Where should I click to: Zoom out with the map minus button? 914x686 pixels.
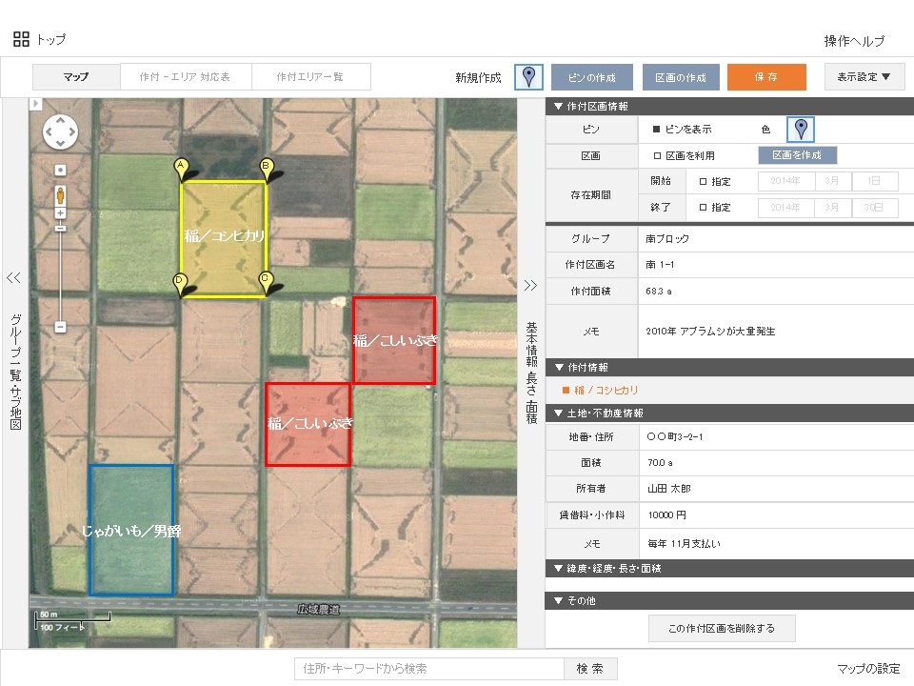tap(60, 327)
